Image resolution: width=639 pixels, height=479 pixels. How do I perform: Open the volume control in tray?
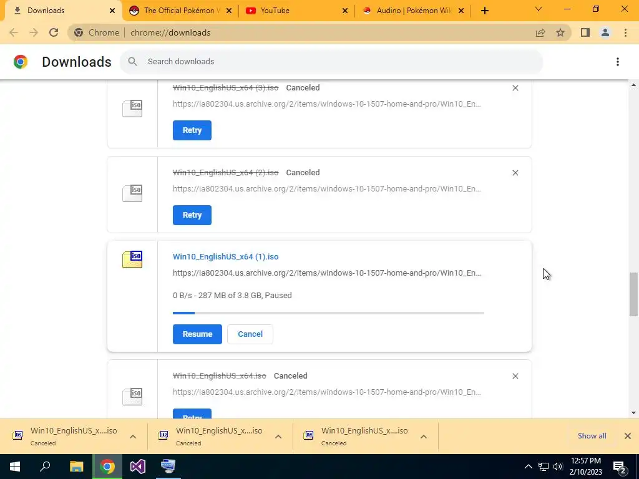click(x=558, y=467)
